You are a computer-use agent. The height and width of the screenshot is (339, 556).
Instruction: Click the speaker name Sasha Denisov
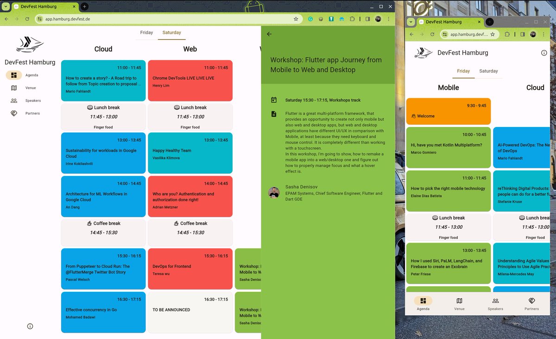click(301, 187)
